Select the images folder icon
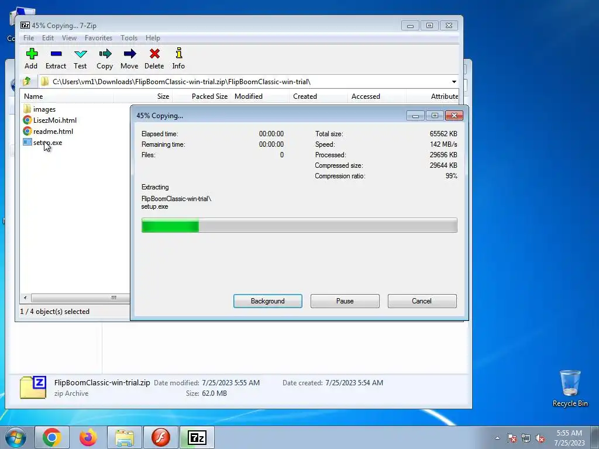This screenshot has height=449, width=599. tap(27, 109)
